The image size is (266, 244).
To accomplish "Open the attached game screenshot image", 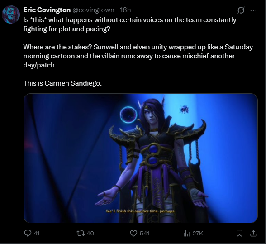I will tap(141, 158).
